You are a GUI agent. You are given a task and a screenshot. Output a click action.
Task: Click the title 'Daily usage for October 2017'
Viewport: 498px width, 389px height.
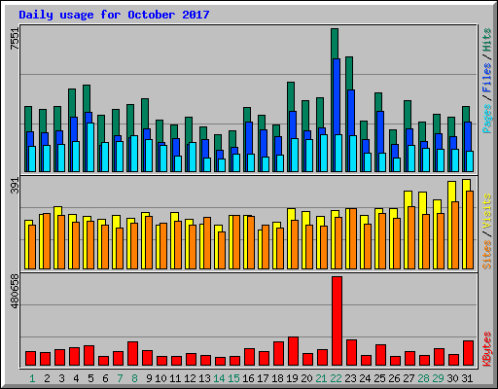tap(114, 15)
